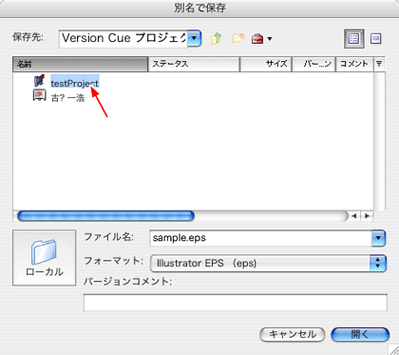Viewport: 399px width, 355px height.
Task: Sort by the size column header
Action: tap(266, 65)
